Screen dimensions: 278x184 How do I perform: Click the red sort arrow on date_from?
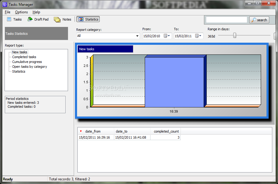(x=81, y=131)
